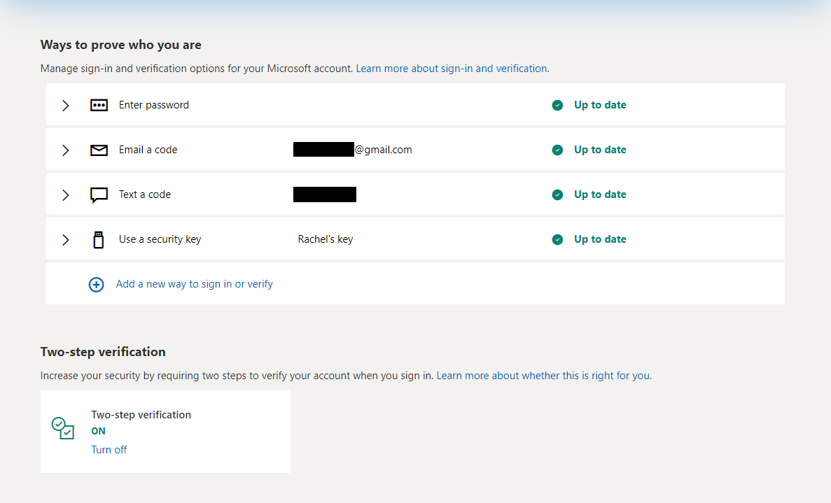Click the chat bubble icon for Text a code
This screenshot has width=831, height=503.
pos(99,194)
